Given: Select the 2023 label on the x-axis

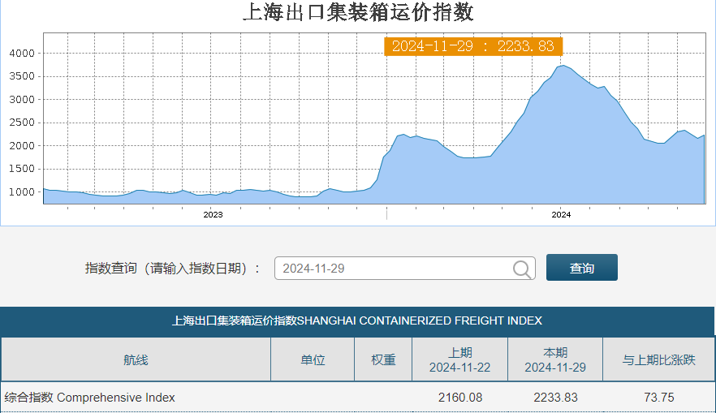Looking at the screenshot, I should coord(213,215).
